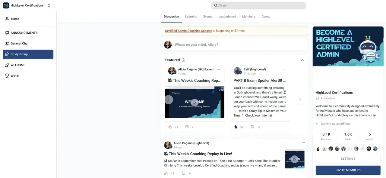Click comment icon on Alicia's featured card

[187, 127]
